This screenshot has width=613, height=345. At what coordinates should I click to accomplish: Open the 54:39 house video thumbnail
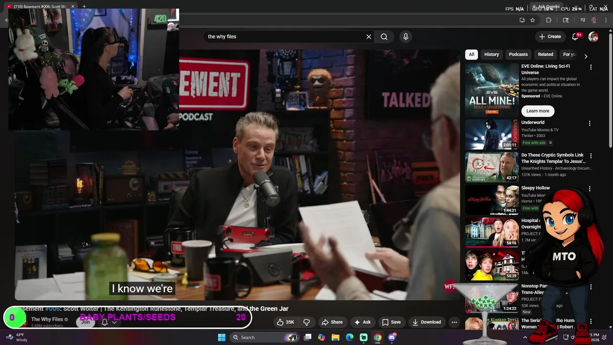pos(492,265)
